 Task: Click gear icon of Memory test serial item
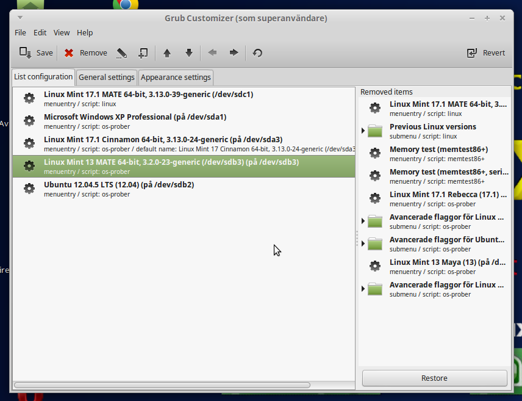click(x=375, y=176)
